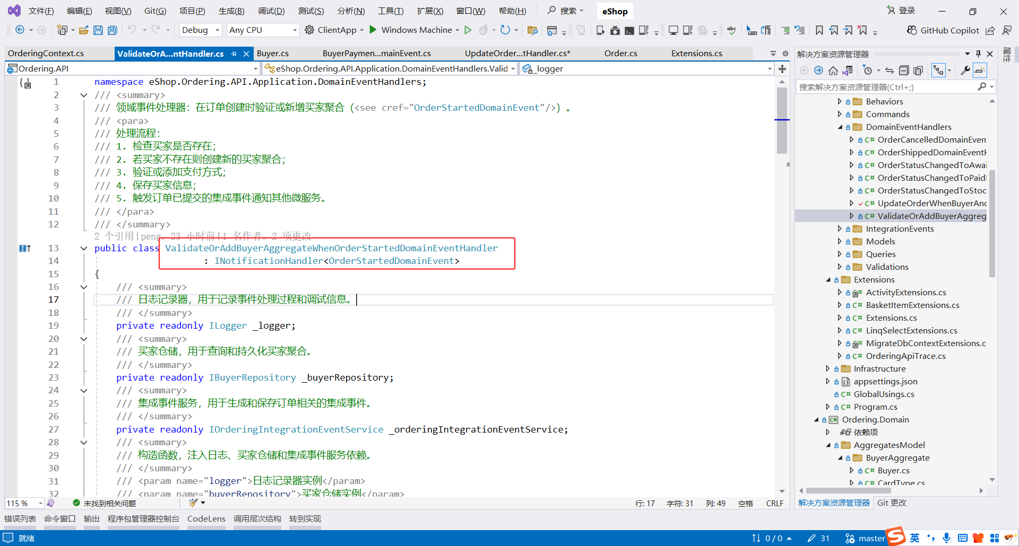Open the Git(G) menu
This screenshot has width=1019, height=546.
point(155,11)
